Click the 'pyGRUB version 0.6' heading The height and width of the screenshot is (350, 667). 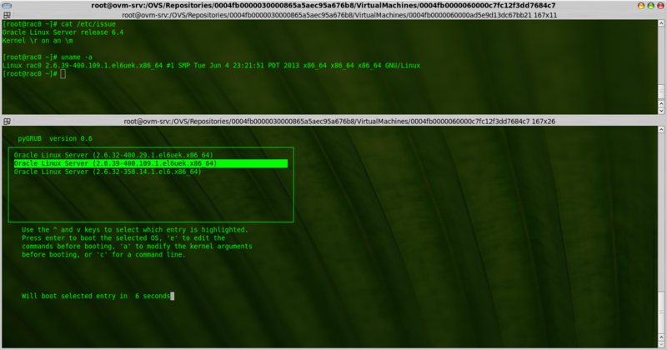(55, 138)
